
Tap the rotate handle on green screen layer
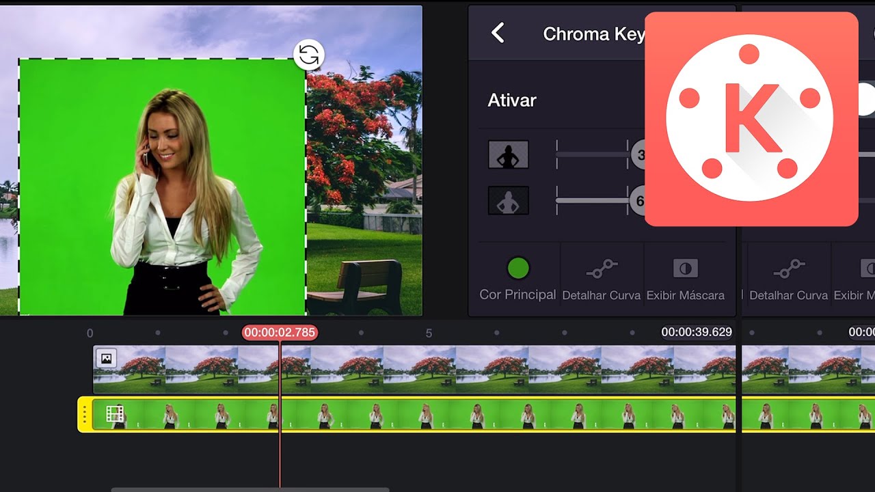tap(309, 55)
